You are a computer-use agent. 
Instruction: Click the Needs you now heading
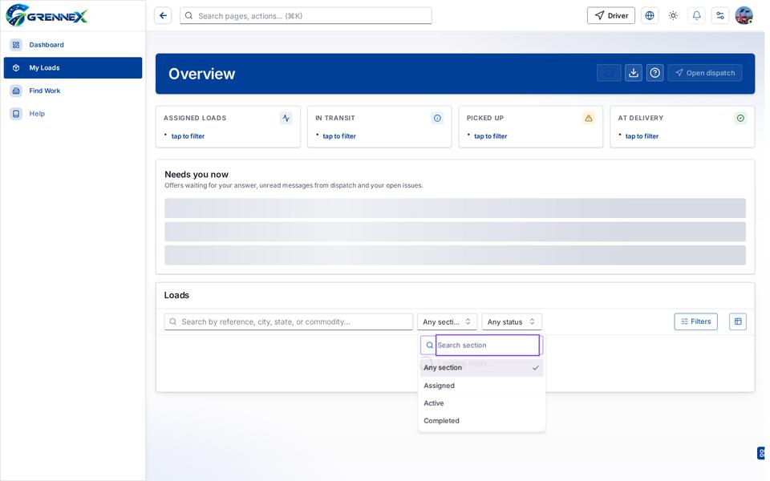[x=197, y=174]
